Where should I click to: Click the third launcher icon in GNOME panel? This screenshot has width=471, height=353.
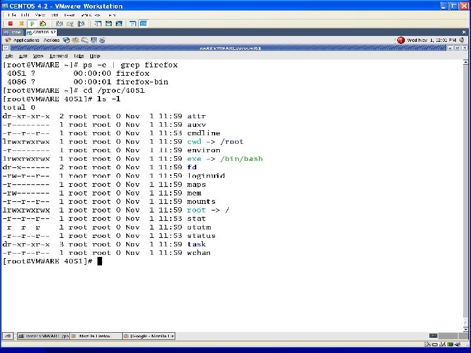84,40
